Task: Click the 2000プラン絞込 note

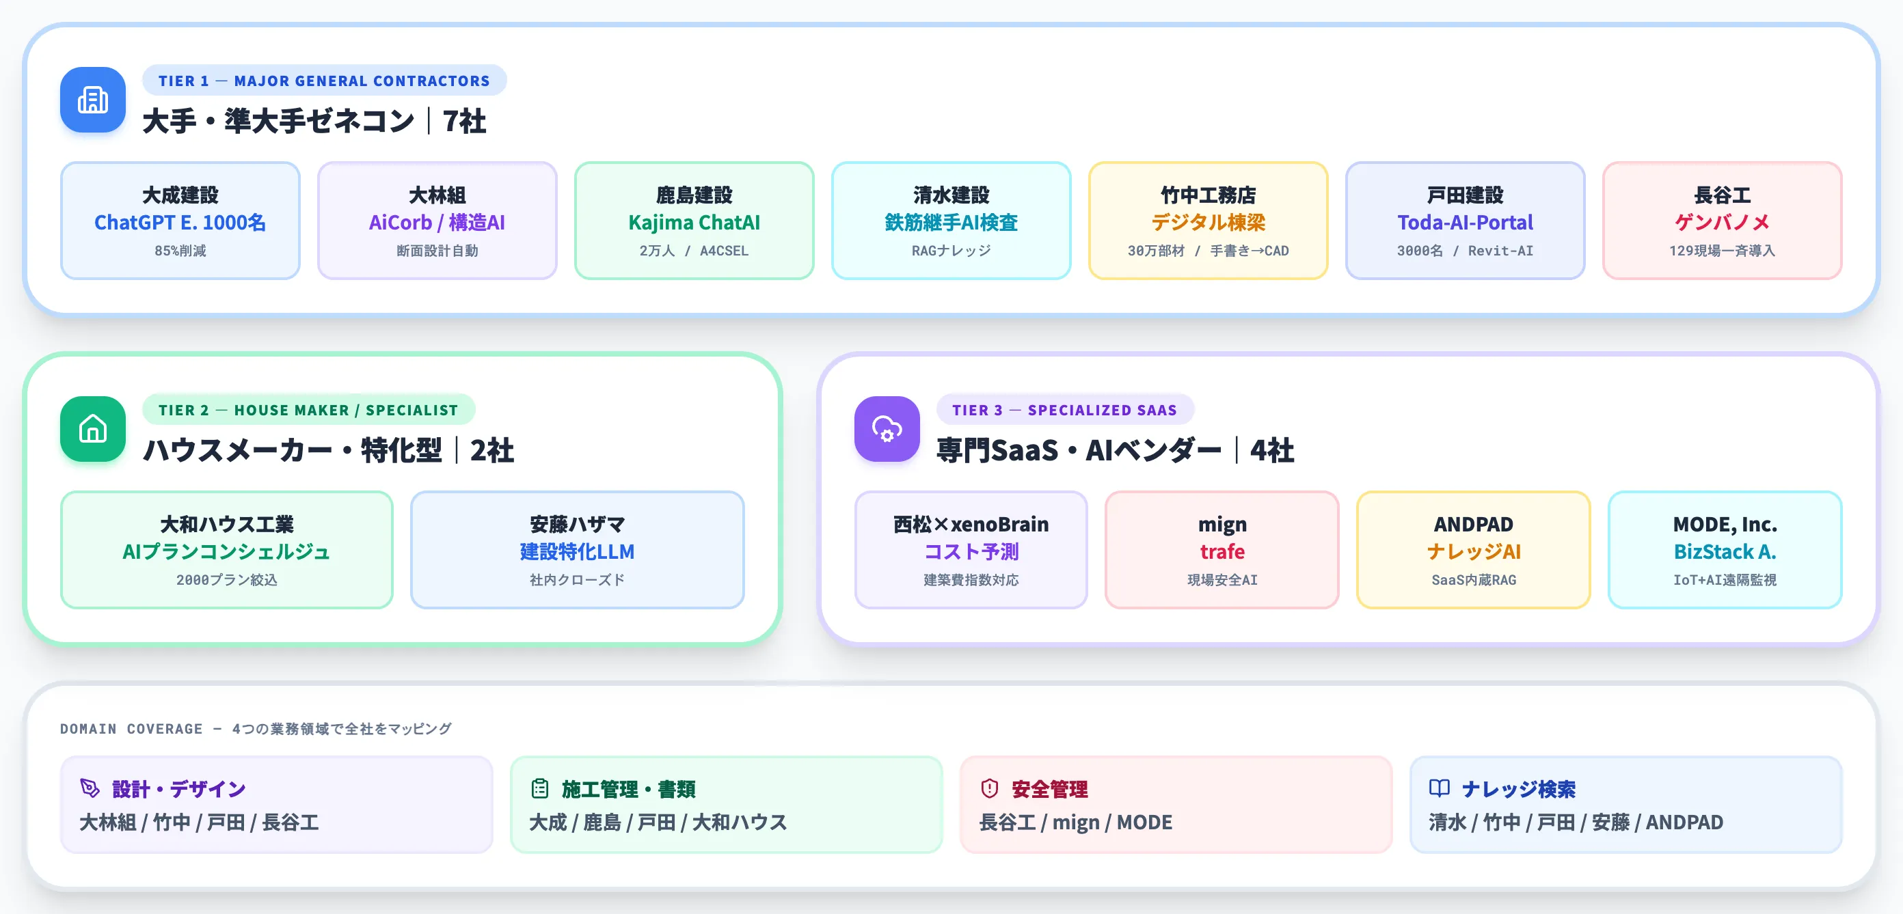Action: (x=227, y=580)
